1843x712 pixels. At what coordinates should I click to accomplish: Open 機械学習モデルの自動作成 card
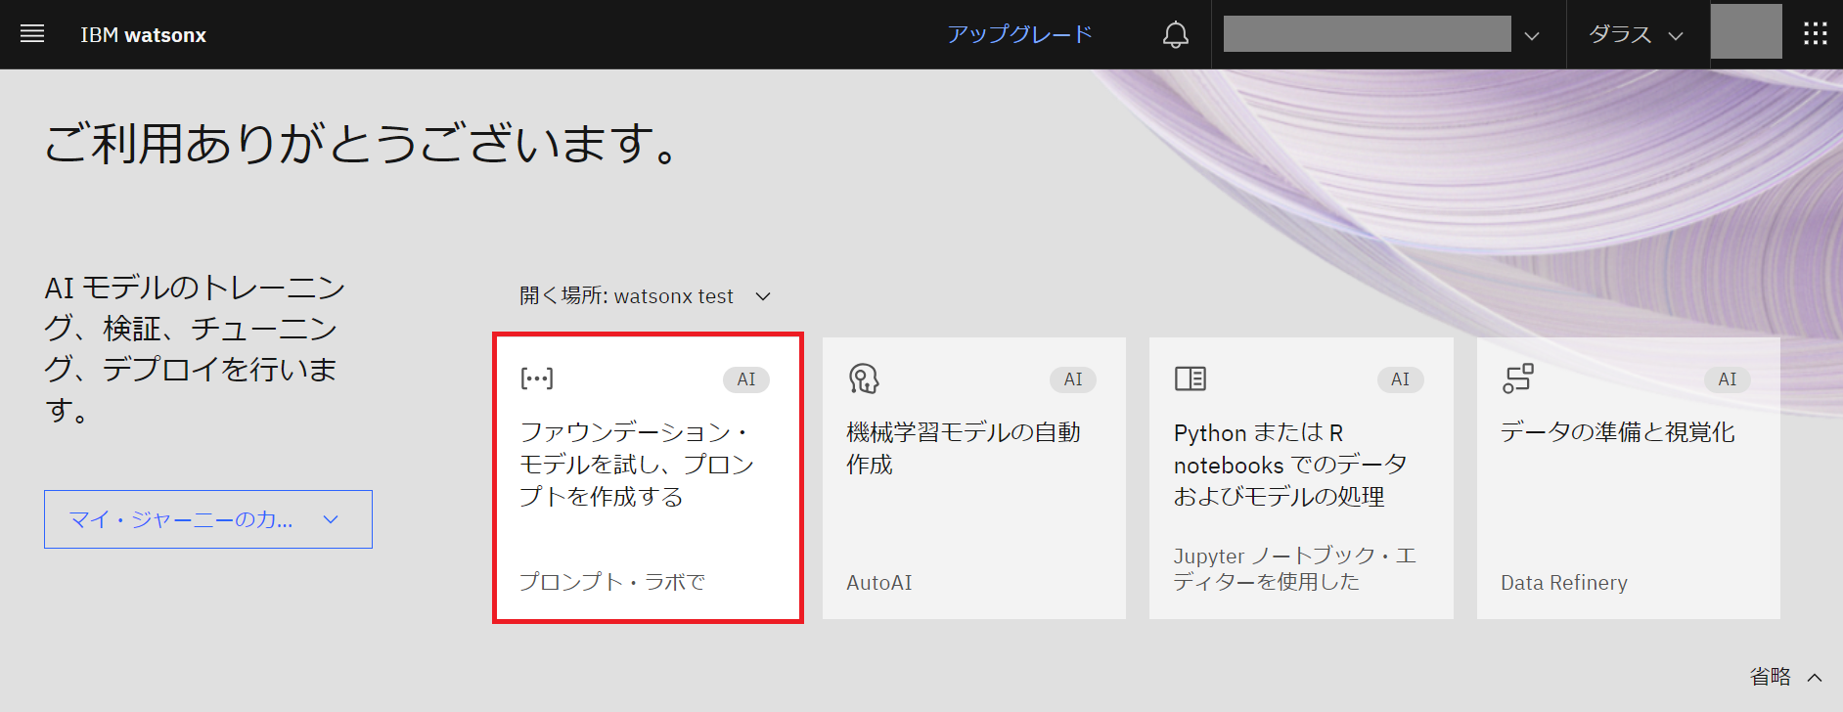click(x=973, y=478)
